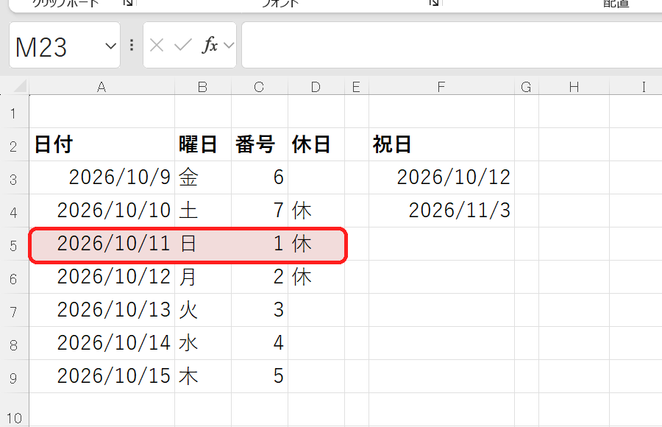Click holiday date 2026/11/3 in column F
The image size is (662, 427).
click(441, 211)
